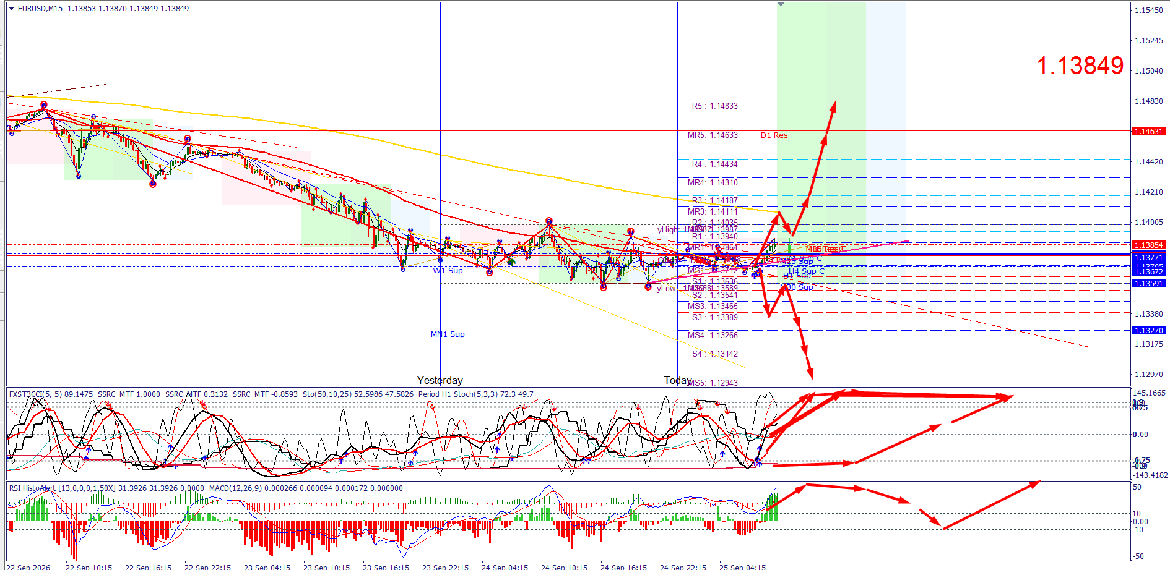
Task: Click the -143.4182 oscillator scale value
Action: (1150, 475)
